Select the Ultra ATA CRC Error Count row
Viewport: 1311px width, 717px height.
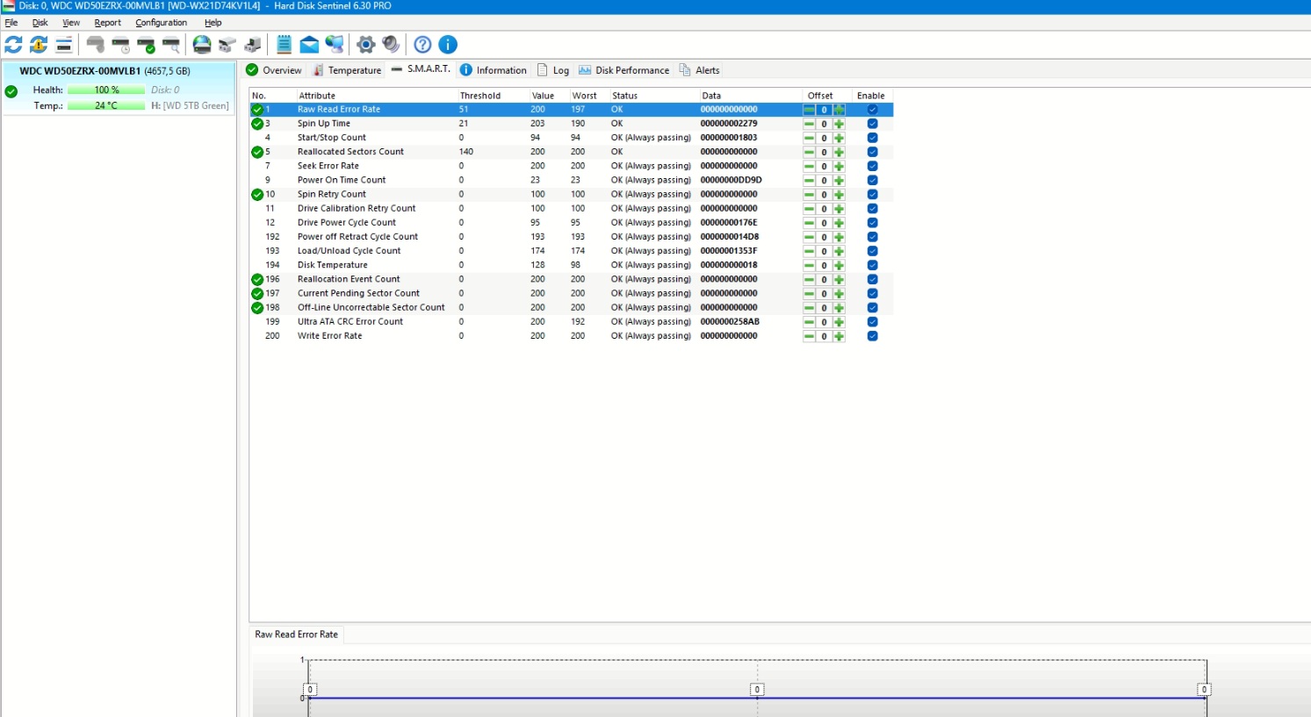(349, 322)
